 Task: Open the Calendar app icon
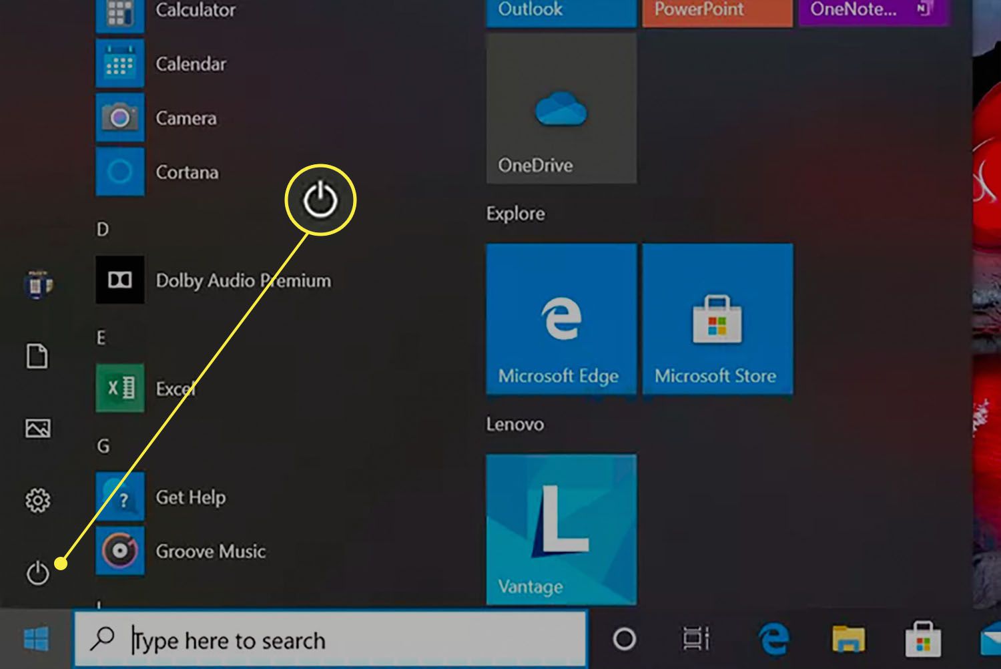click(x=120, y=63)
